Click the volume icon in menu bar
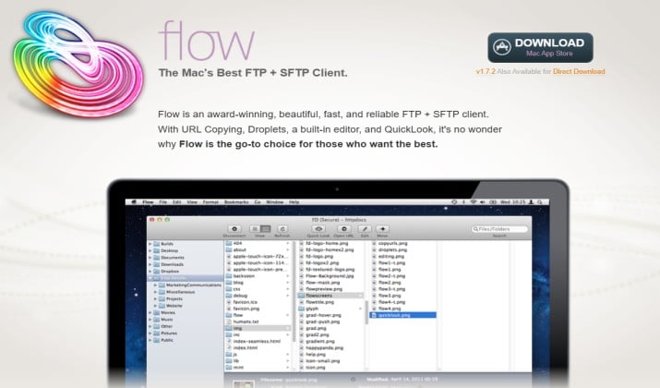The height and width of the screenshot is (388, 660). (483, 202)
